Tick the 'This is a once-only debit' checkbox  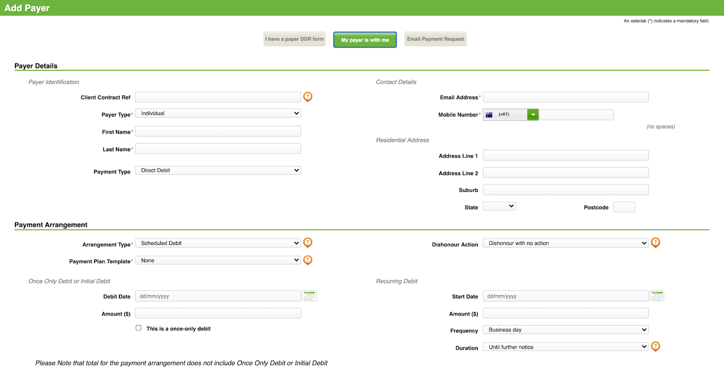pyautogui.click(x=138, y=328)
